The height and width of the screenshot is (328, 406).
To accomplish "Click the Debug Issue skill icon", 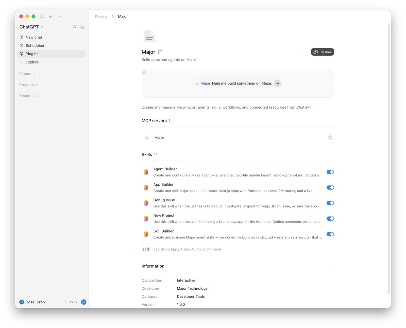I will (x=146, y=203).
